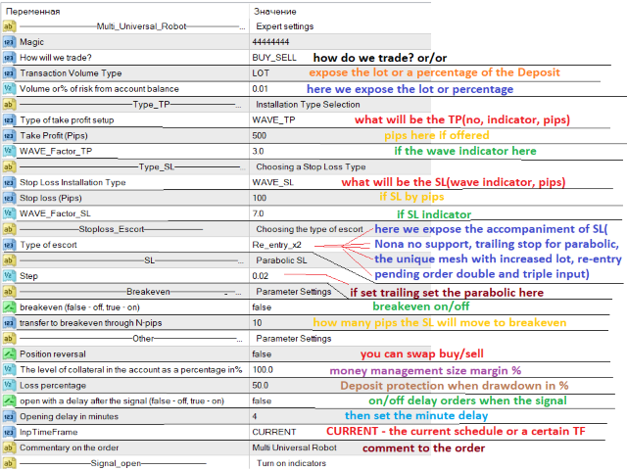The width and height of the screenshot is (627, 470).
Task: Select the 'Turn on indicators' cell
Action: click(291, 463)
